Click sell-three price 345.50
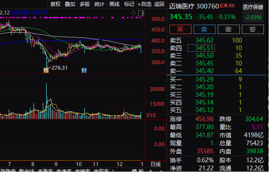The height and width of the screenshot is (172, 269). (x=205, y=56)
